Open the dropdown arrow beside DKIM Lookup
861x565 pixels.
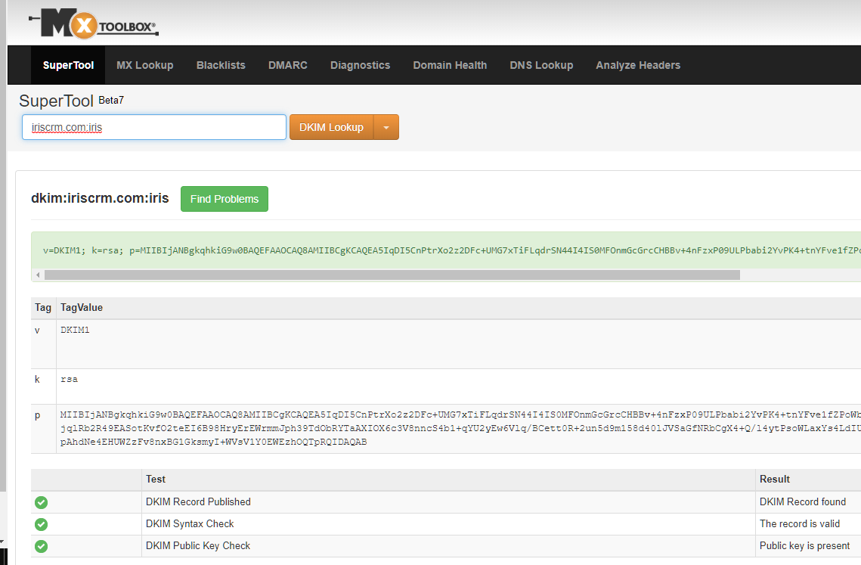(x=386, y=128)
